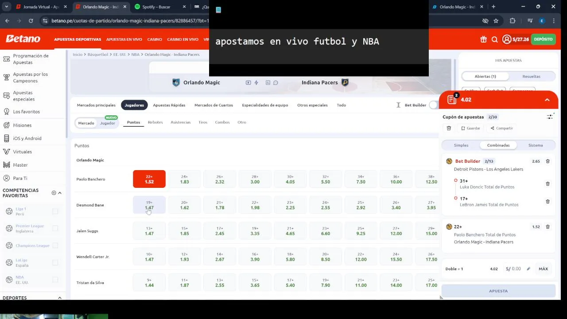The image size is (567, 319).
Task: Open the live stream video icon
Action: [x=248, y=83]
